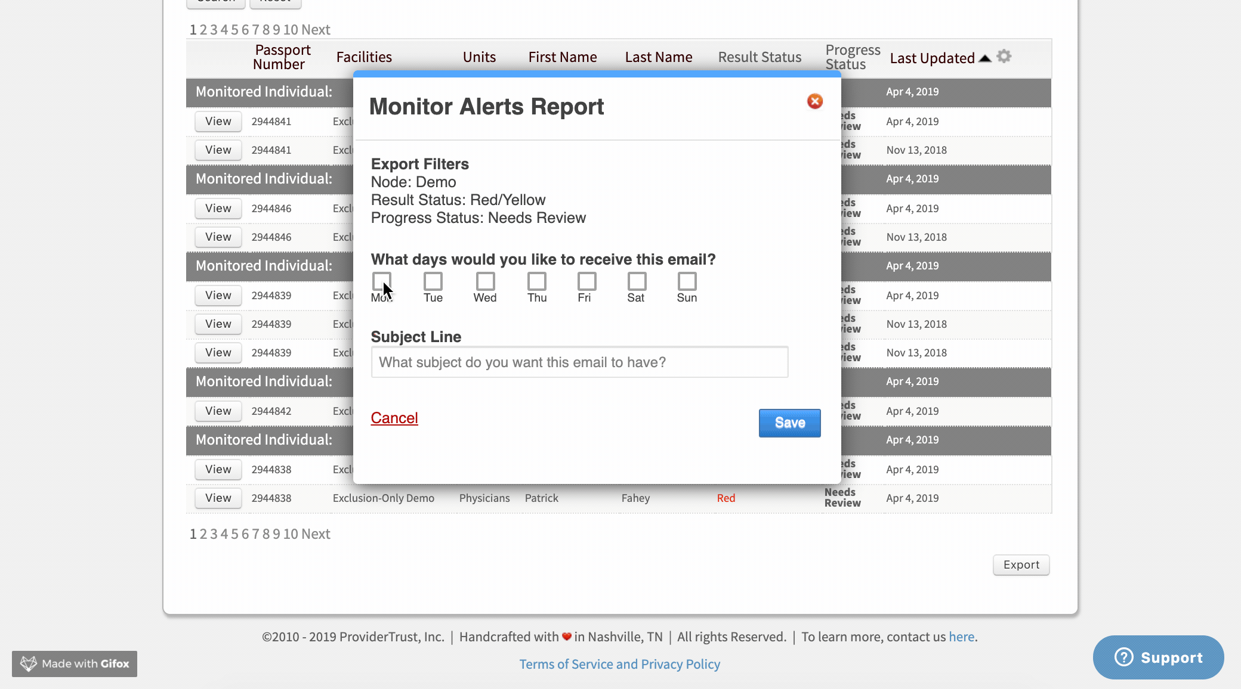
Task: Click the Made with Gifox badge
Action: coord(75,663)
